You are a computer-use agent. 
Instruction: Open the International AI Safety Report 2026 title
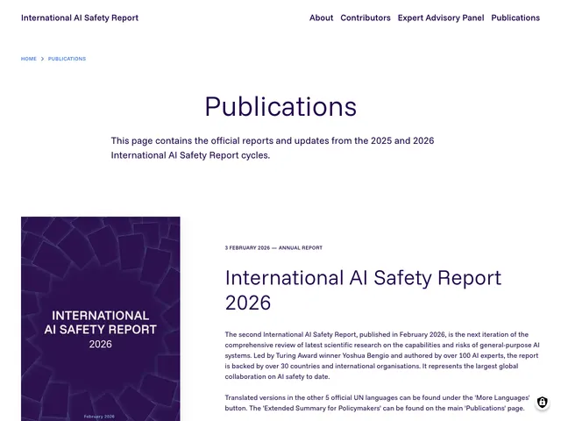click(363, 290)
